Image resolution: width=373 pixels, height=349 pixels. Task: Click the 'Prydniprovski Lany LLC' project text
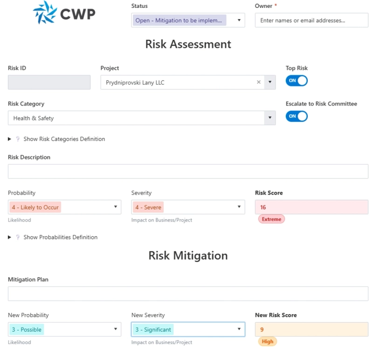pos(135,83)
